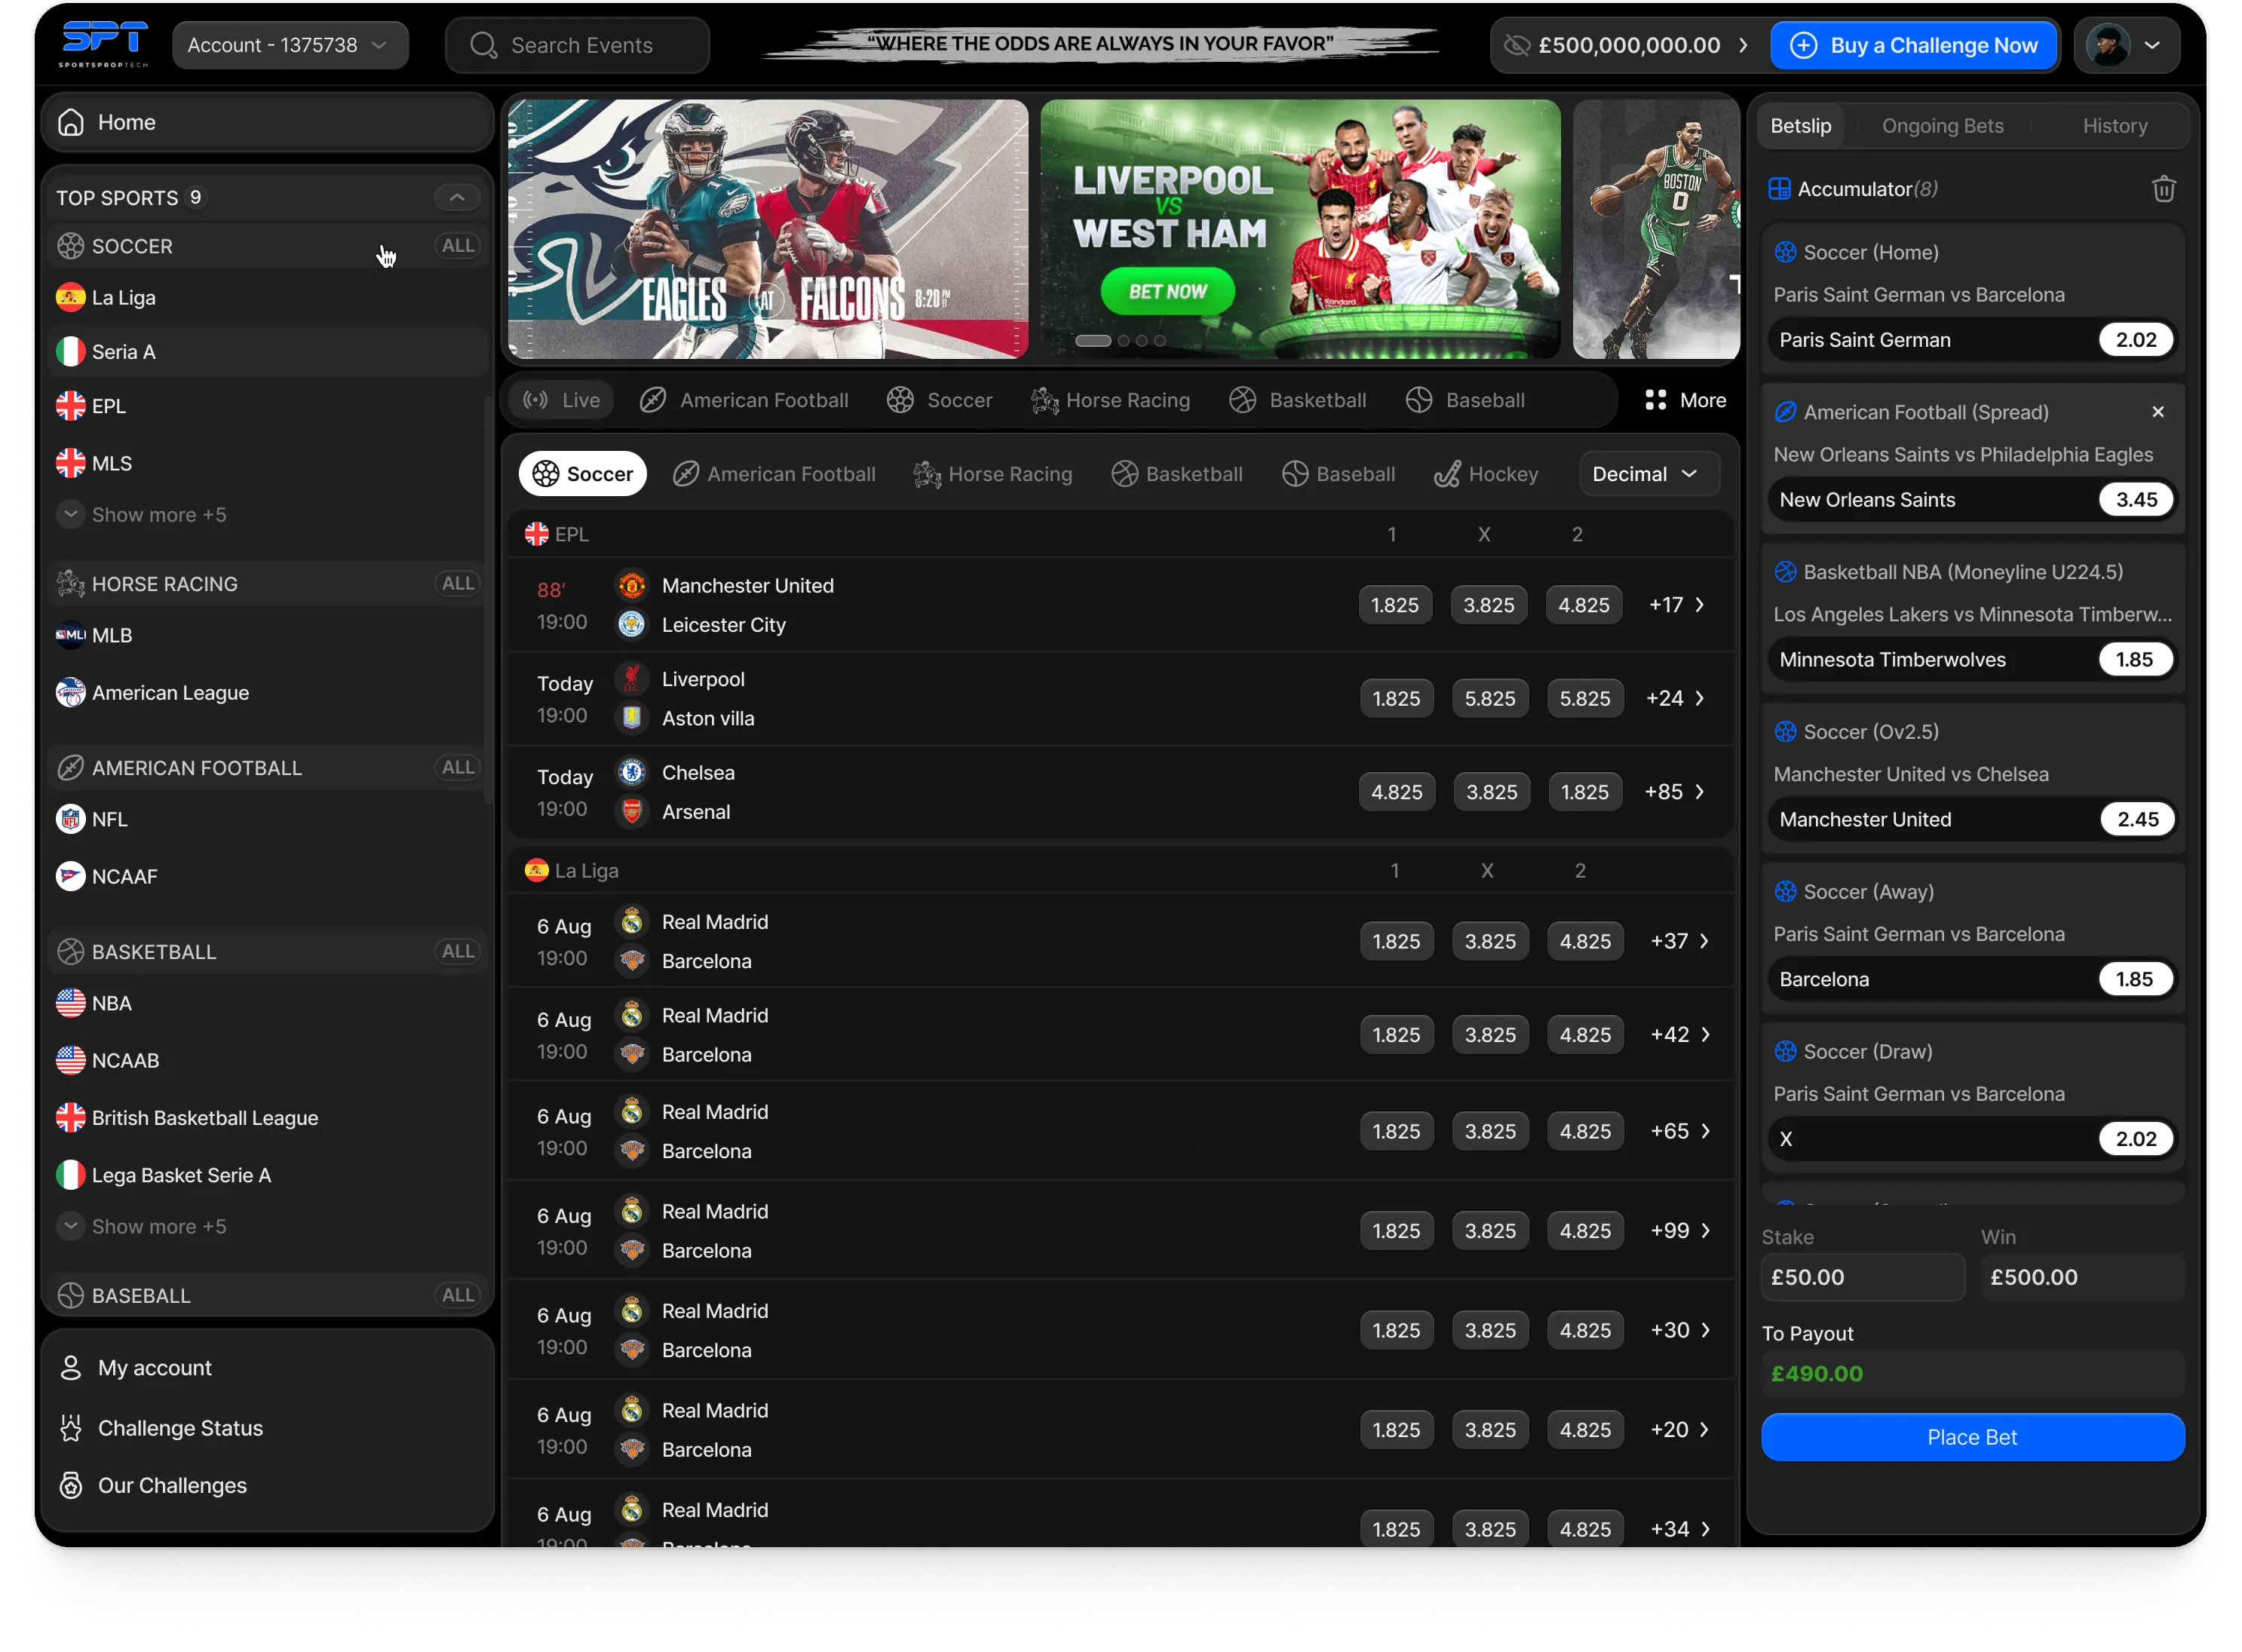Select the Betslip tab
The image size is (2242, 1652).
(1801, 126)
